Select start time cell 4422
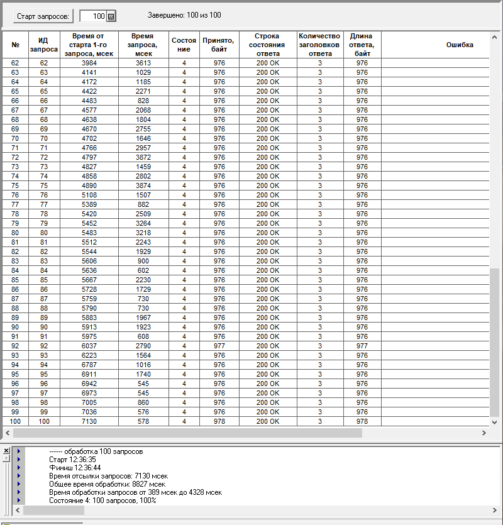Image resolution: width=503 pixels, height=525 pixels. (x=89, y=91)
